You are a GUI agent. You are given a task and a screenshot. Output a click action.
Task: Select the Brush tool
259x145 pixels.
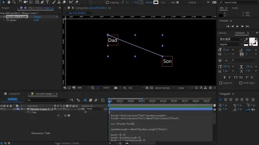click(x=54, y=2)
